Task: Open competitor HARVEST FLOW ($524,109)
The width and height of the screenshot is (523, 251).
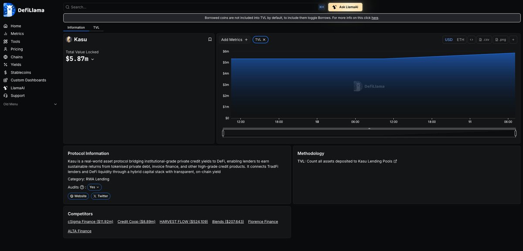Action: [184, 222]
